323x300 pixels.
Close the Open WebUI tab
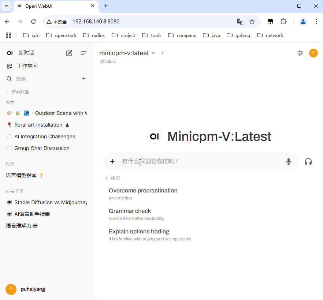[93, 6]
